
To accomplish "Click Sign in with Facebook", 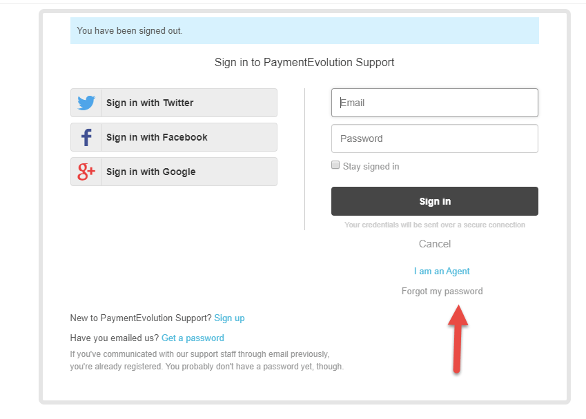I will 173,136.
